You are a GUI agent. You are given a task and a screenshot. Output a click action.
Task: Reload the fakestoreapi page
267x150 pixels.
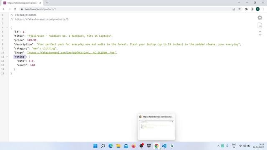coord(15,9)
